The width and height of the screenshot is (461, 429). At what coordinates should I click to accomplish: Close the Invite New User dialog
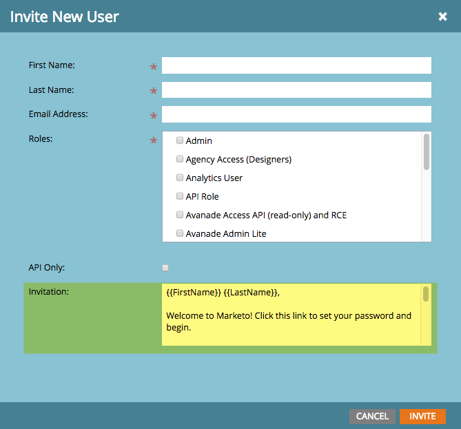tap(442, 17)
